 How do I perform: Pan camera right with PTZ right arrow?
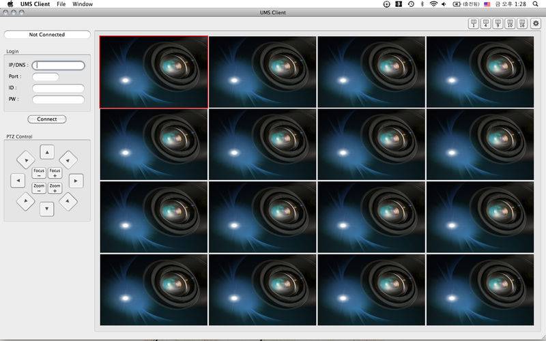pos(76,181)
